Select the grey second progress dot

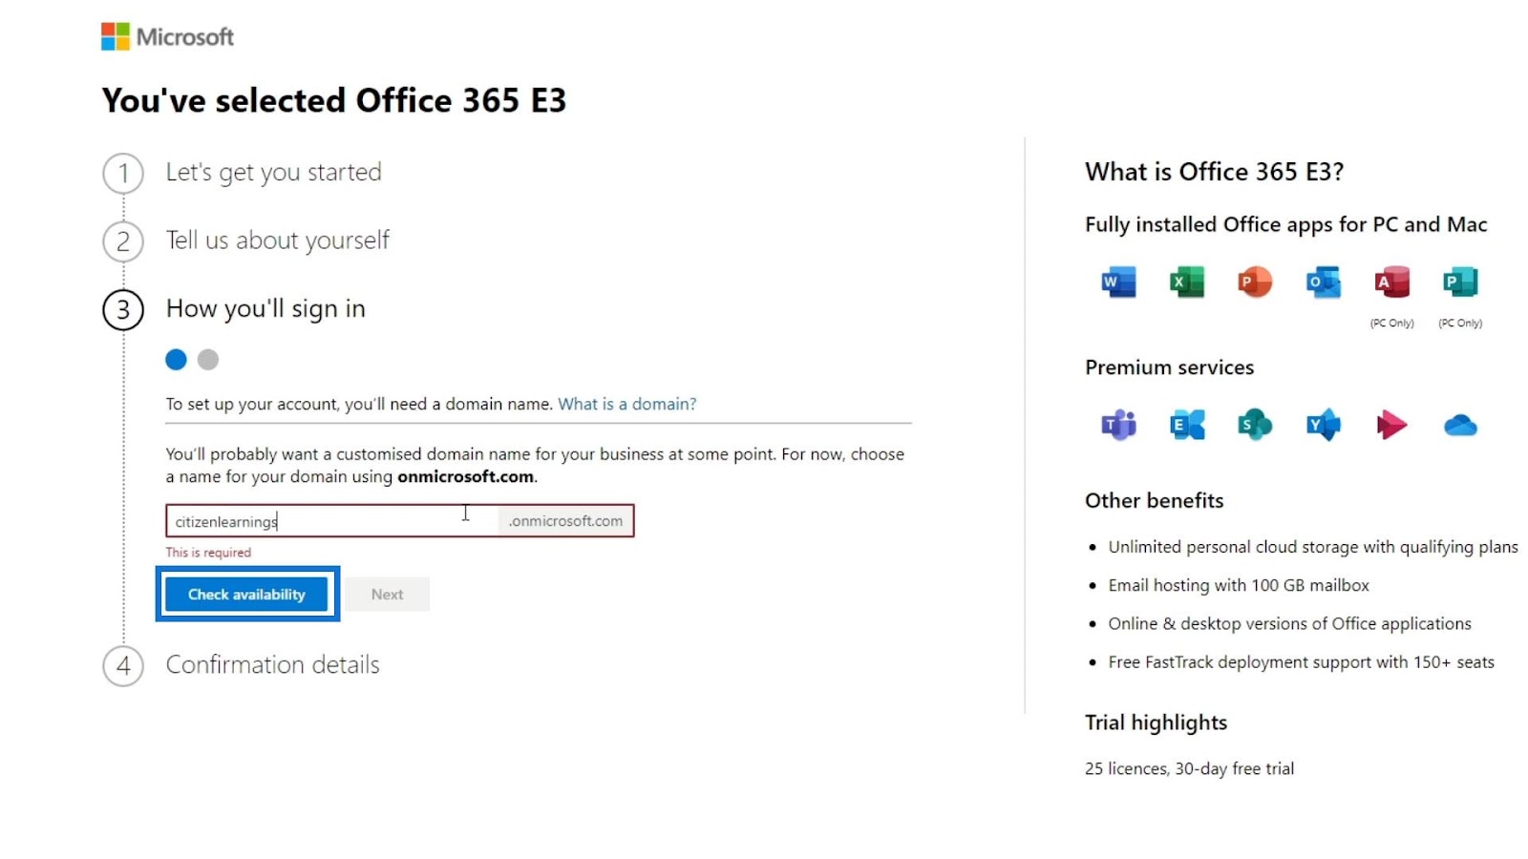pos(208,360)
